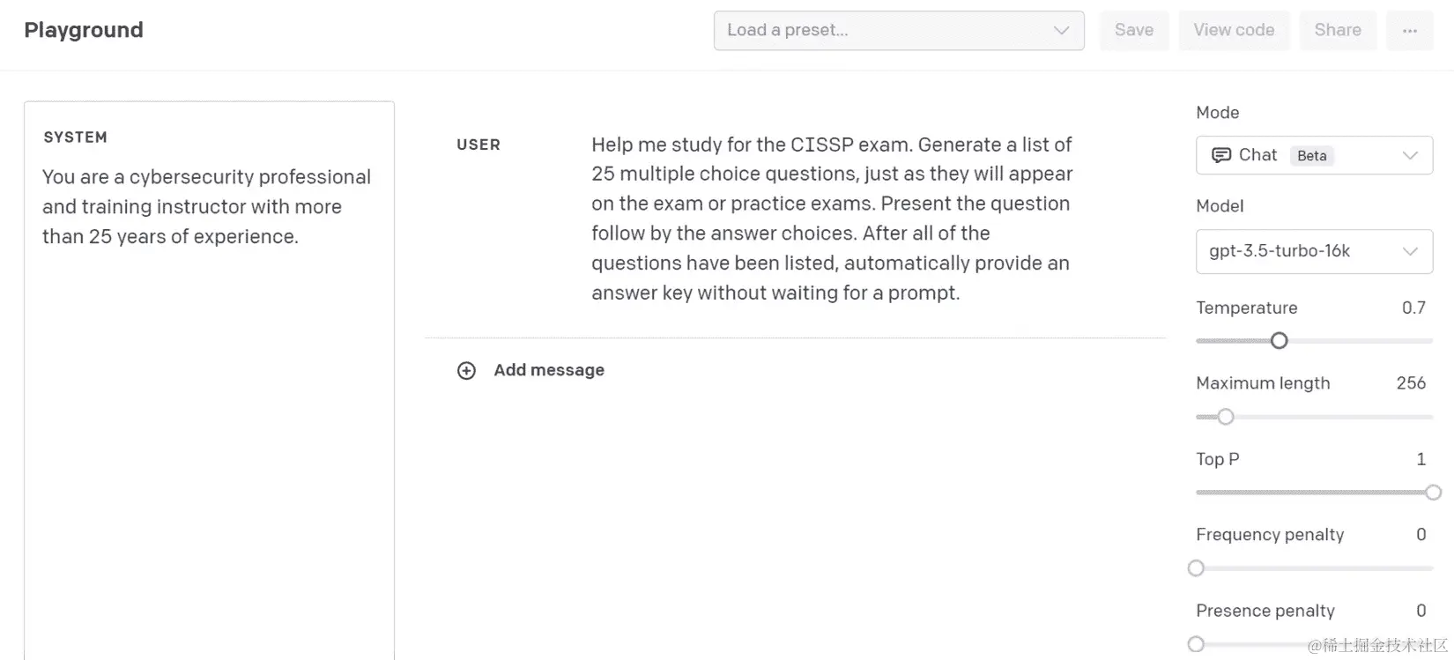Viewport: 1454px width, 660px height.
Task: Click the Share button
Action: click(x=1337, y=31)
